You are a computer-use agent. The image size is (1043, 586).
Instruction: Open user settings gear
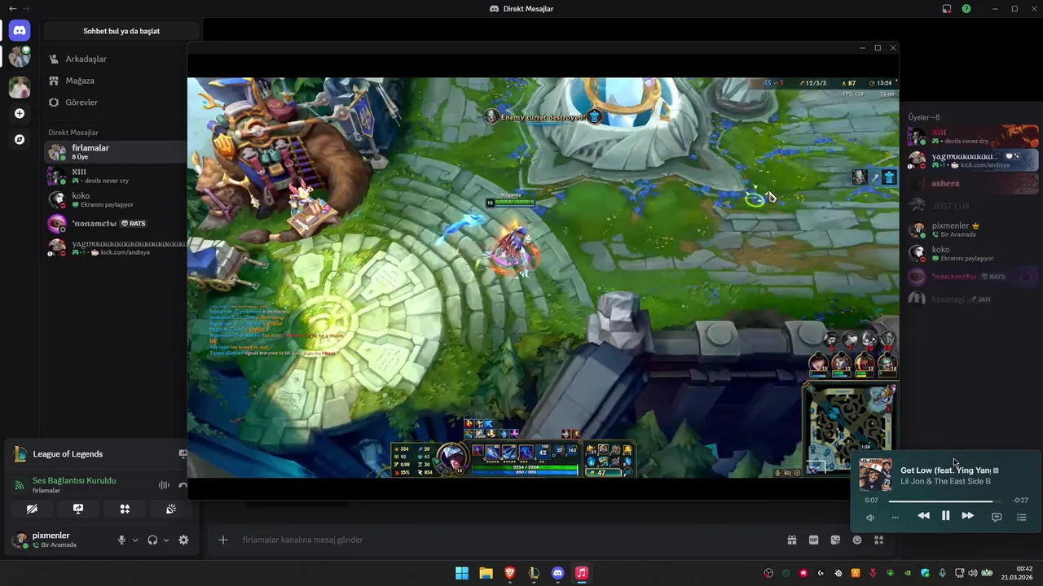[x=183, y=540]
